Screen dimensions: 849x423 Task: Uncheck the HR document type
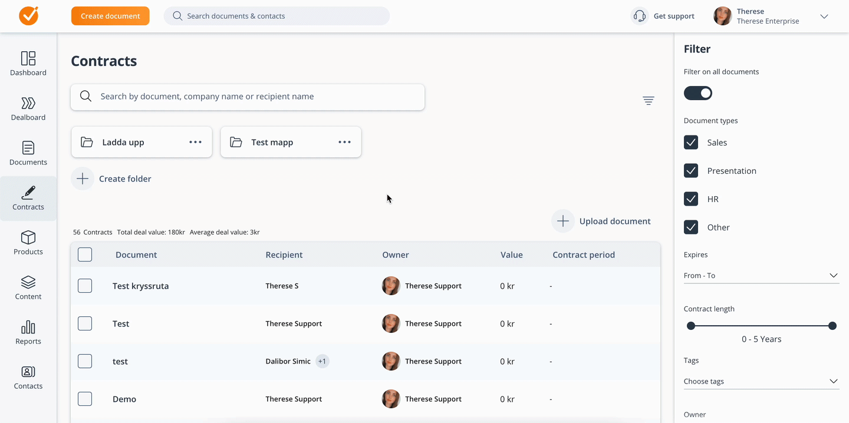(x=691, y=199)
